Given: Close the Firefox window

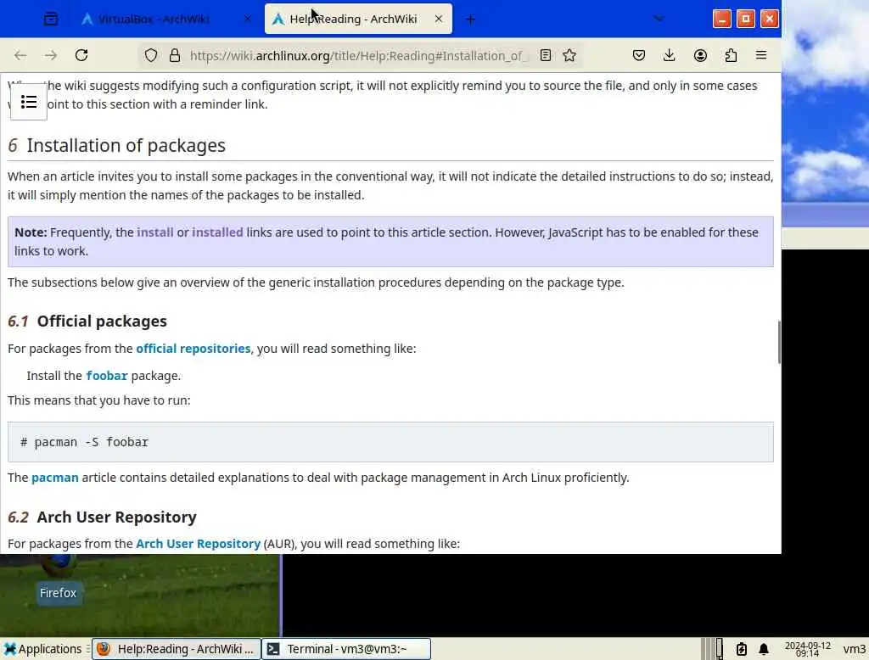Looking at the screenshot, I should 769,19.
